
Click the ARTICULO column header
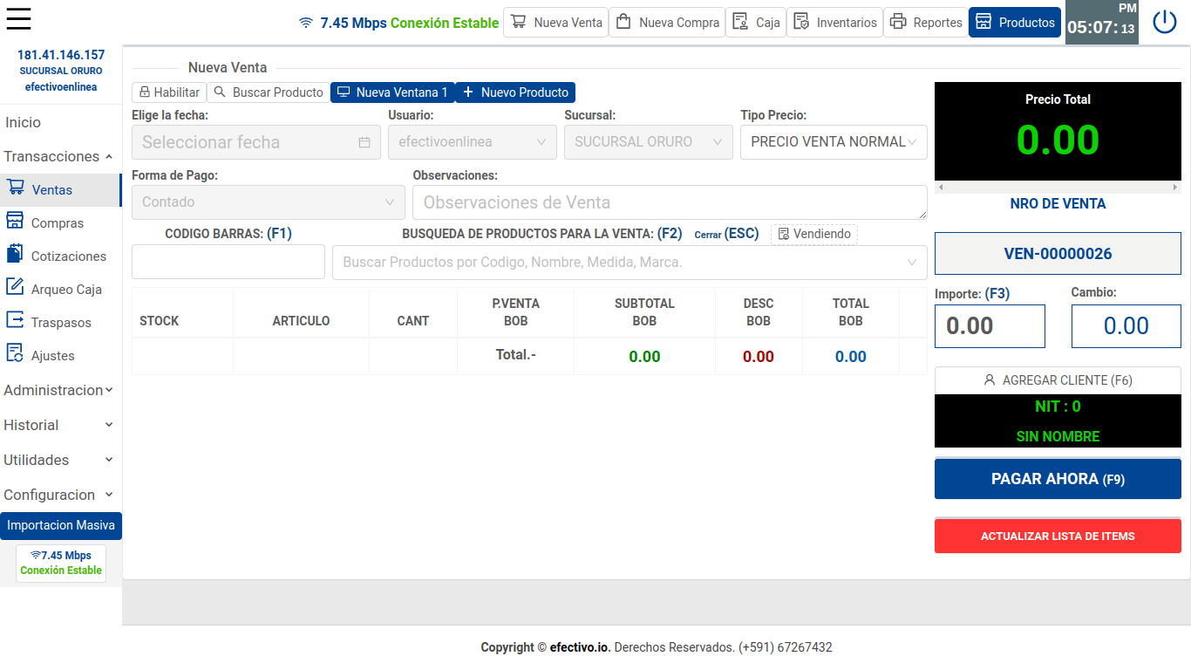301,321
